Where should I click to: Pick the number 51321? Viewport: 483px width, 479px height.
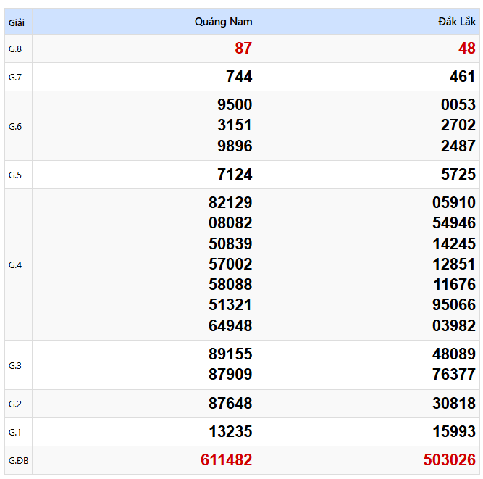[x=230, y=305]
